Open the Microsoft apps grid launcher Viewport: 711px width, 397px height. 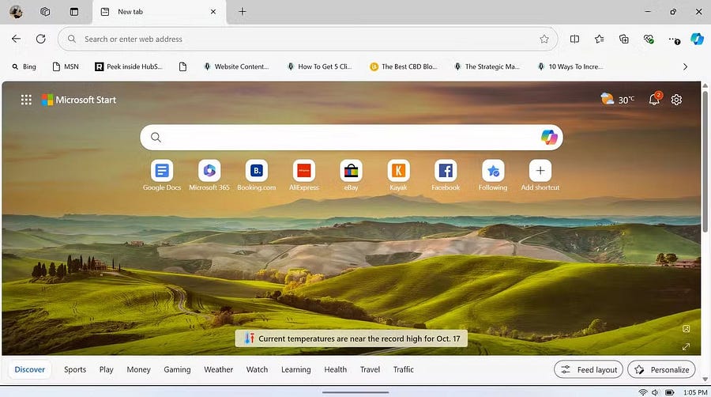(26, 100)
